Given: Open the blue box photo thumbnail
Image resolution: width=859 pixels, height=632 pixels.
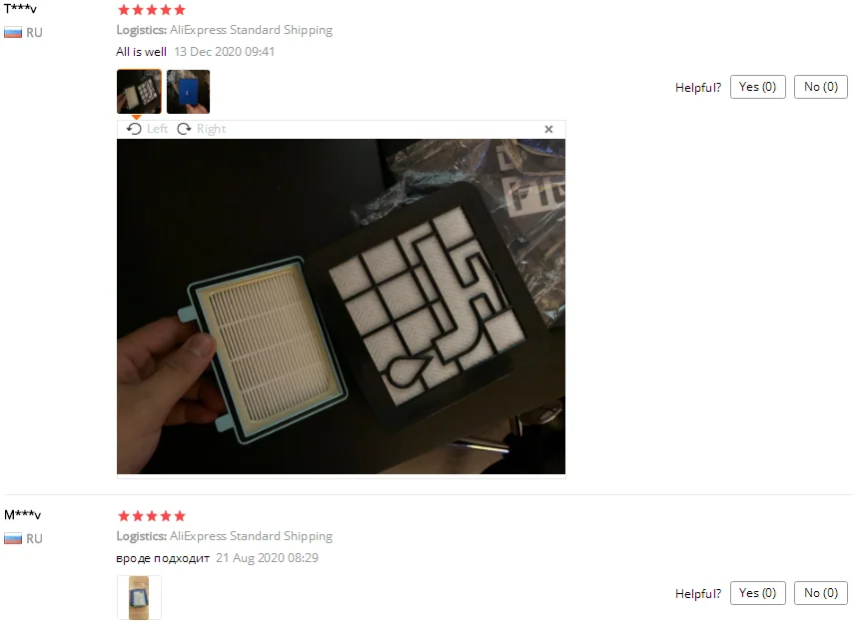Looking at the screenshot, I should pyautogui.click(x=188, y=92).
